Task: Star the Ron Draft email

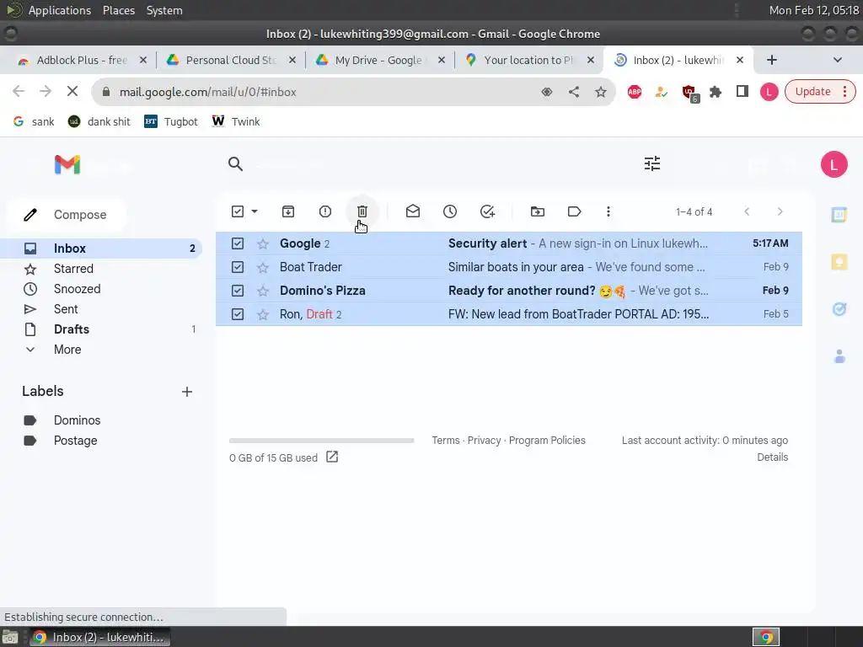Action: pyautogui.click(x=263, y=315)
